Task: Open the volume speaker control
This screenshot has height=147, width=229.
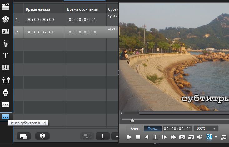Action: (x=200, y=137)
